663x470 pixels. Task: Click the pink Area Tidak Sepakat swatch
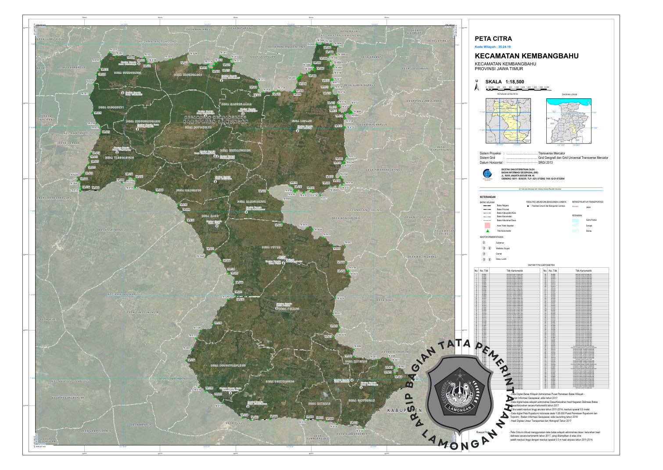coord(487,226)
